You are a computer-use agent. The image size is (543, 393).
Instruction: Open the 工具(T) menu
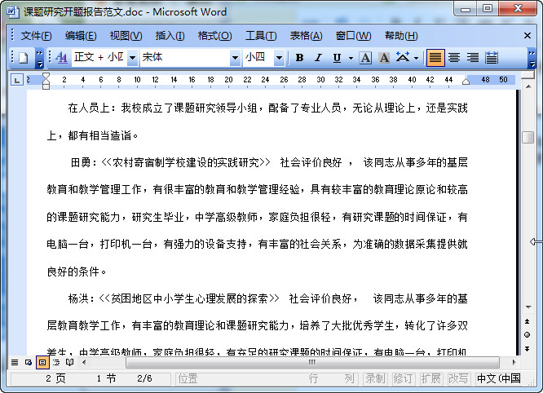coord(261,36)
